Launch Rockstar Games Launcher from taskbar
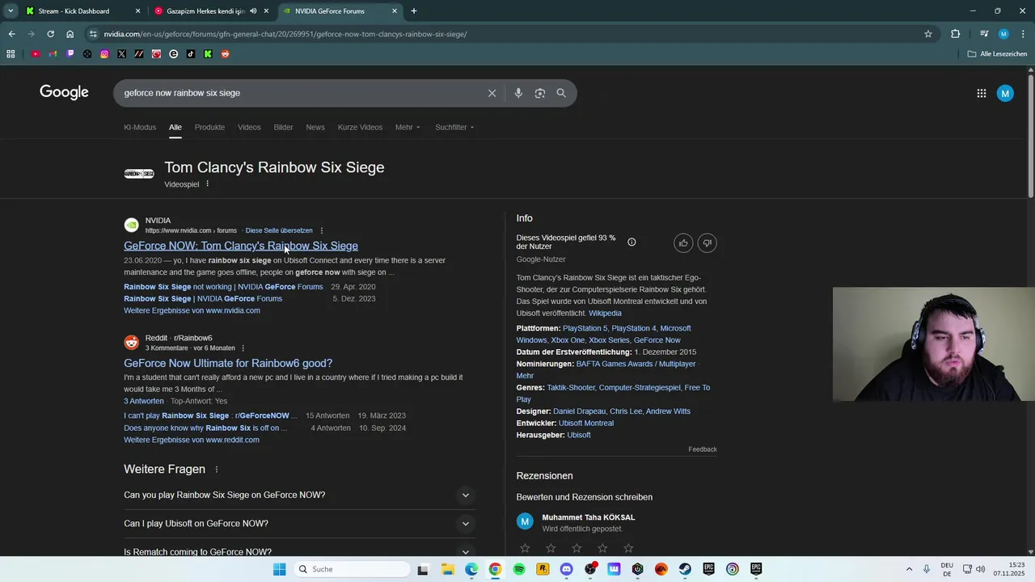This screenshot has height=582, width=1035. click(543, 569)
